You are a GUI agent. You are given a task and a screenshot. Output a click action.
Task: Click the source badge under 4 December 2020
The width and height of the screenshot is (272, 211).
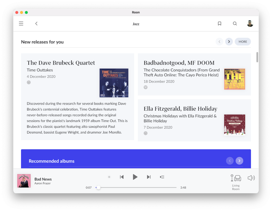[29, 82]
